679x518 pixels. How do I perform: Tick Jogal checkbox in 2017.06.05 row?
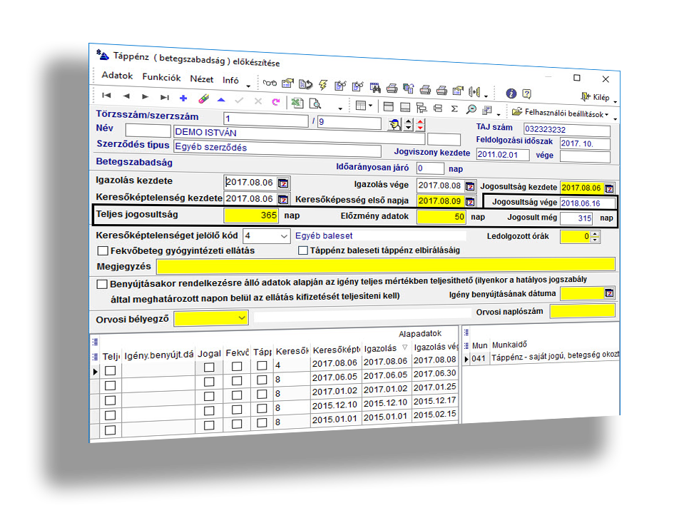click(209, 382)
